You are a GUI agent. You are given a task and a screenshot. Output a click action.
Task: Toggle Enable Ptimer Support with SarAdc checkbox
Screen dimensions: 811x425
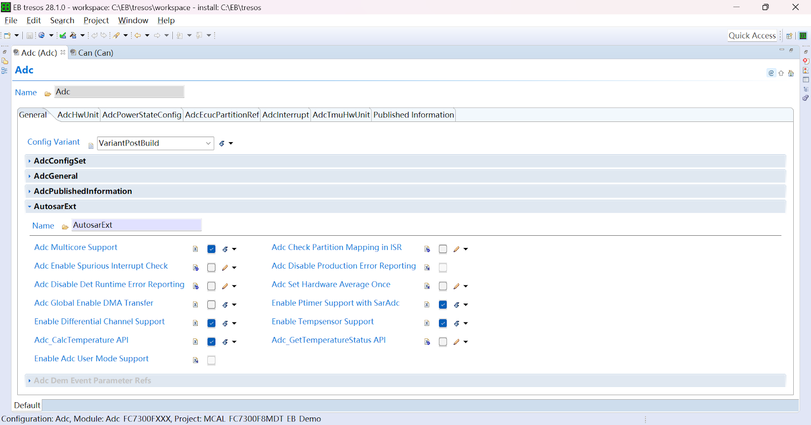pyautogui.click(x=443, y=305)
